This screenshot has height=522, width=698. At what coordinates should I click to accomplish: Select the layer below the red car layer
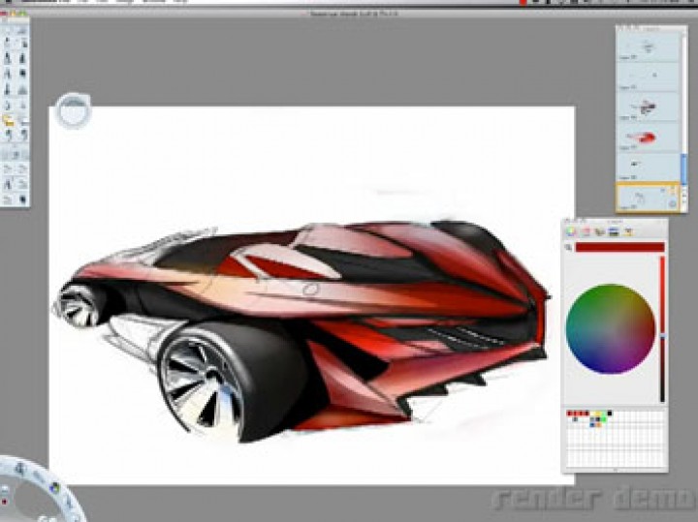649,166
